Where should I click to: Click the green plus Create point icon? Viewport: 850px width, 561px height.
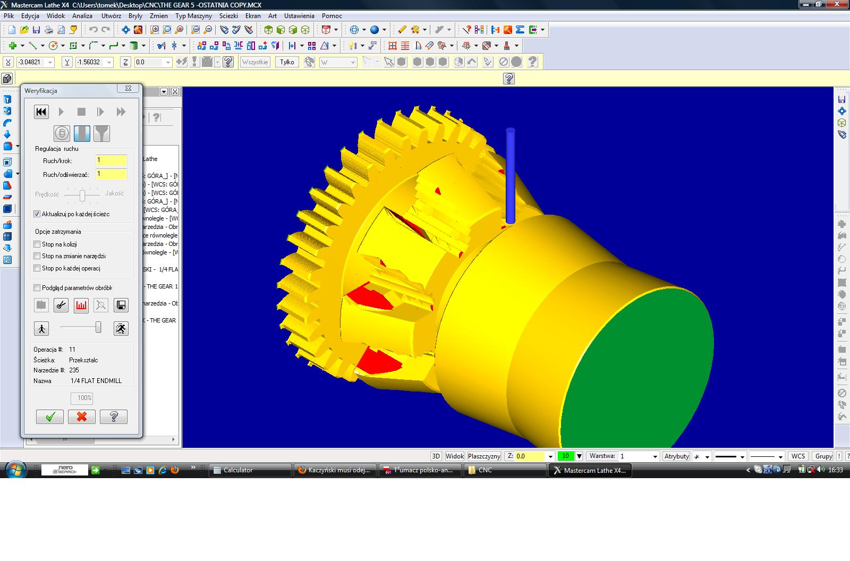click(x=12, y=46)
